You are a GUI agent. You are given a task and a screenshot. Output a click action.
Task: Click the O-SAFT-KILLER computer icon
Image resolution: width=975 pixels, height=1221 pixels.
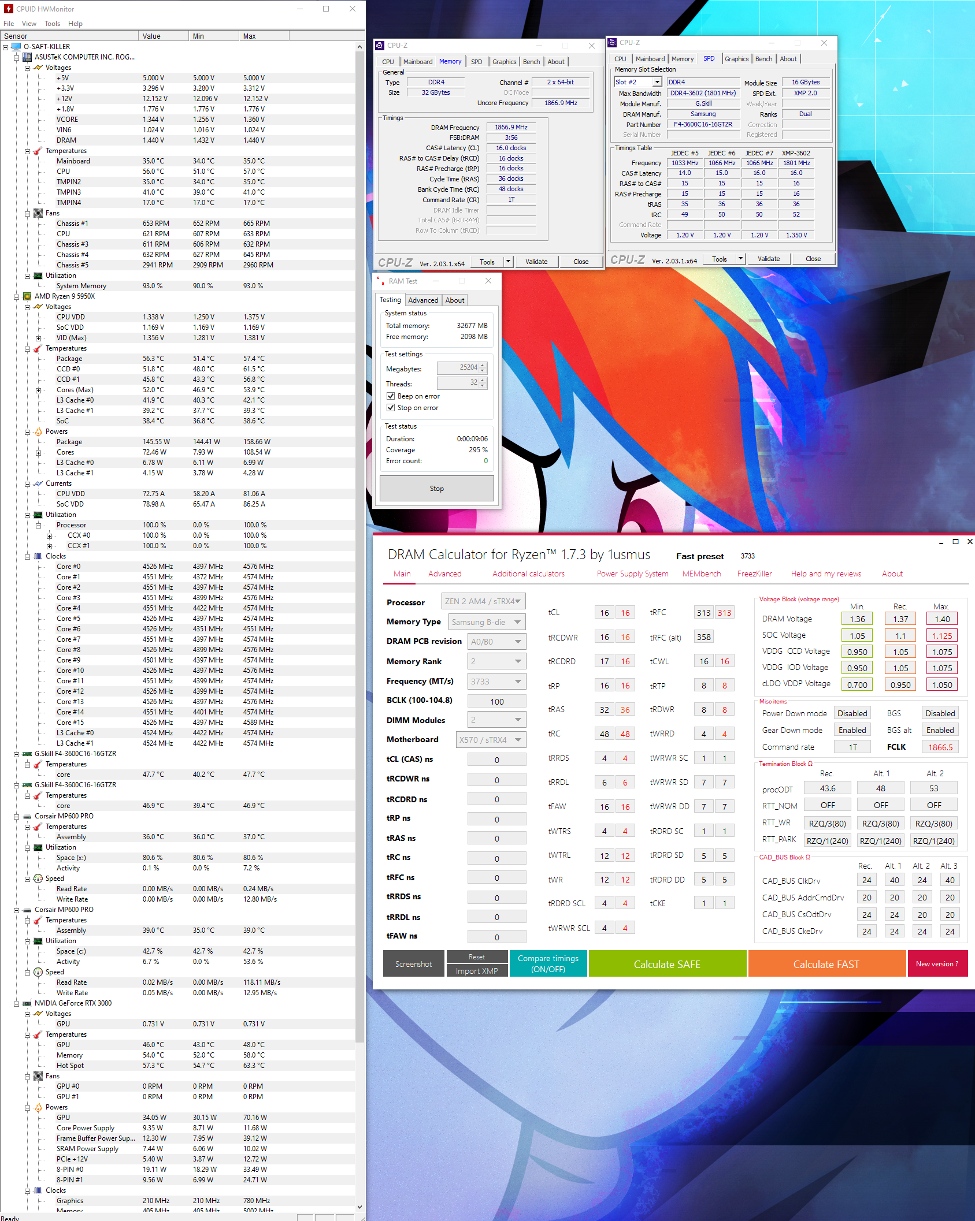tap(16, 47)
